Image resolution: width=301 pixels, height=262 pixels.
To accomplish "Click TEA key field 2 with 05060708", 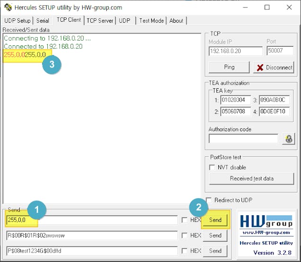I will [235, 111].
